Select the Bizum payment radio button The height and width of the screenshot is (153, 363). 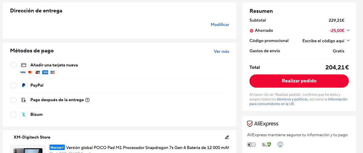(13, 115)
